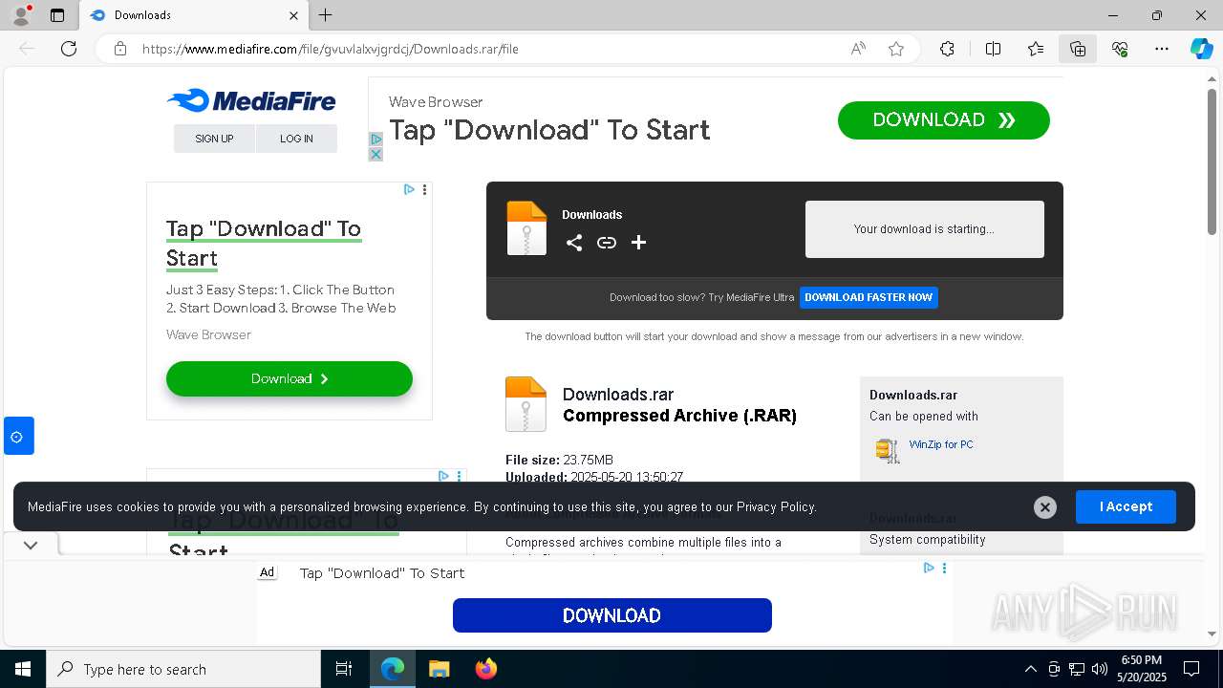Image resolution: width=1223 pixels, height=688 pixels.
Task: Click the MediaFire logo
Action: 251,100
